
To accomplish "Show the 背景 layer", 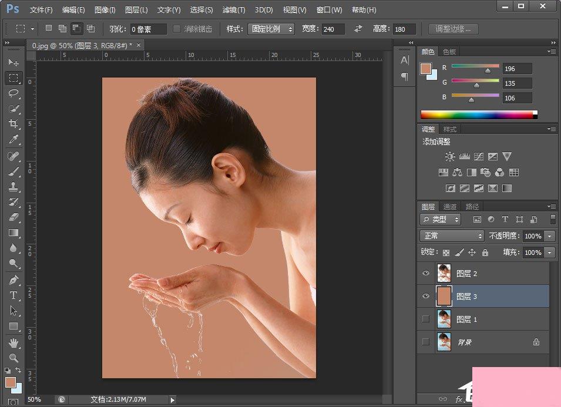I will pyautogui.click(x=426, y=342).
